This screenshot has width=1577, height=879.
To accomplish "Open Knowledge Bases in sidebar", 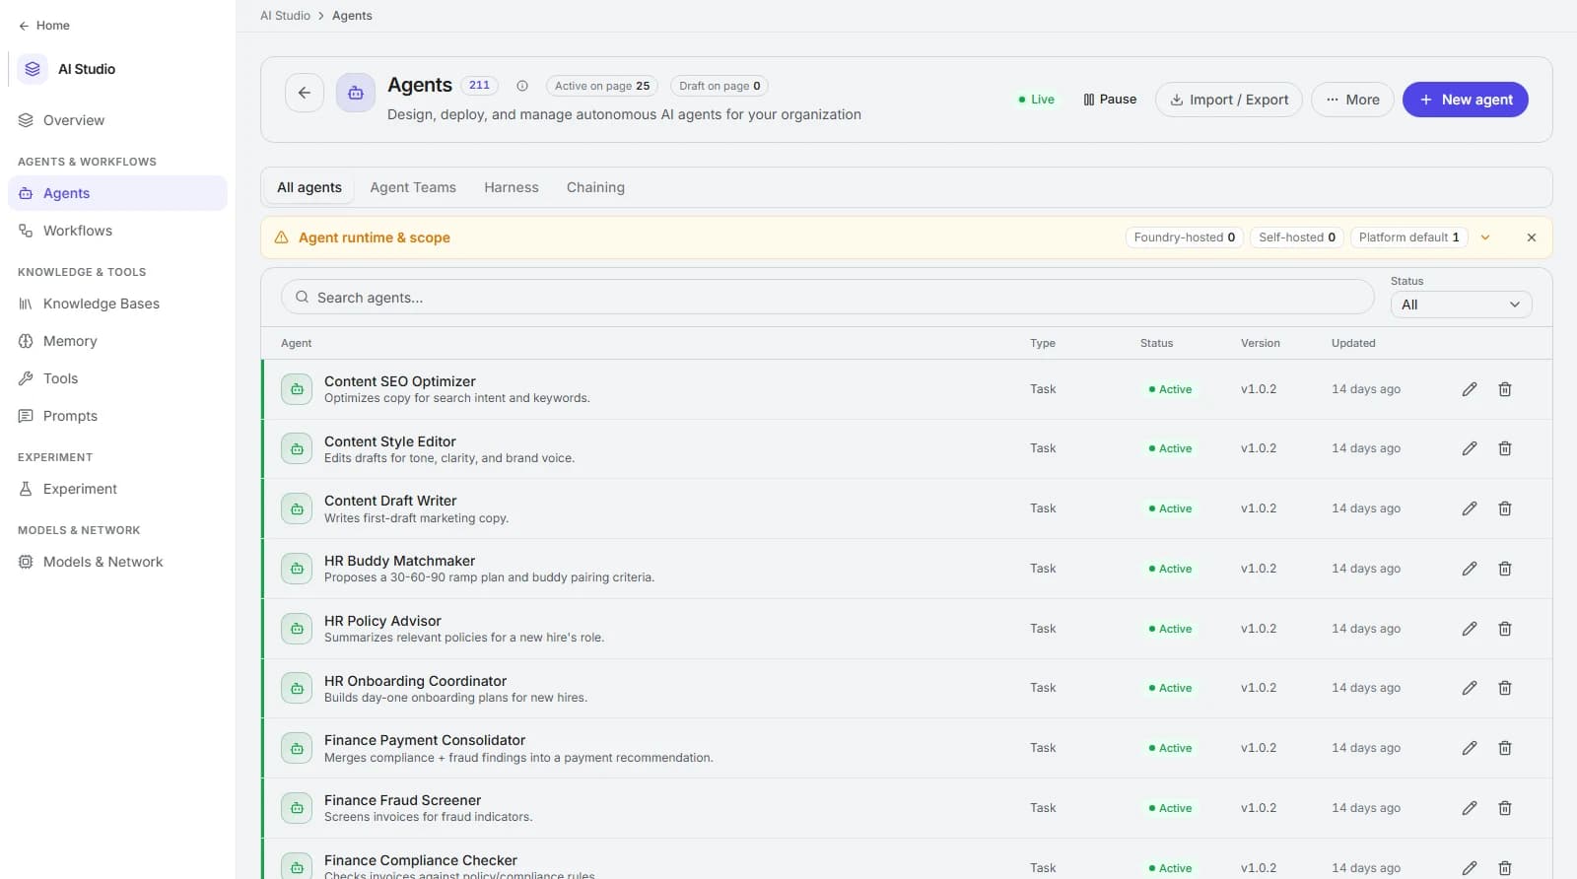I will click(x=117, y=304).
